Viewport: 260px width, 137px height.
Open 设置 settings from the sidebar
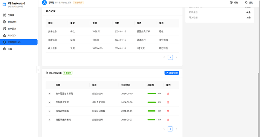click(x=19, y=49)
